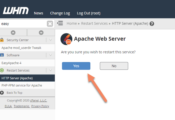Collapse the Restart Services chevron

[50, 70]
